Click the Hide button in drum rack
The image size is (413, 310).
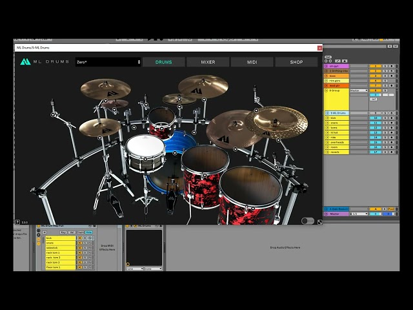tap(88, 232)
